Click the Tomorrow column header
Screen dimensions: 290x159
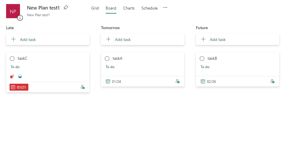(x=110, y=28)
